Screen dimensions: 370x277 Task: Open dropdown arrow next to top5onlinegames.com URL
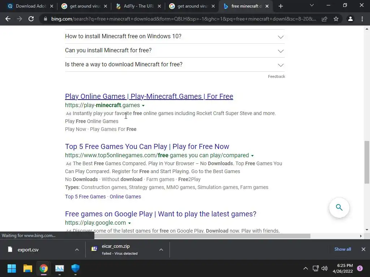252,156
